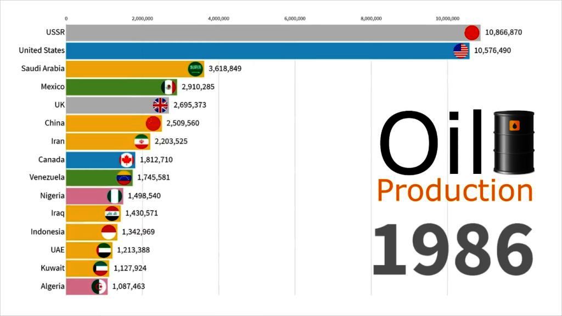Viewport: 562px width, 316px height.
Task: Select the Venezuela flag icon
Action: point(124,178)
